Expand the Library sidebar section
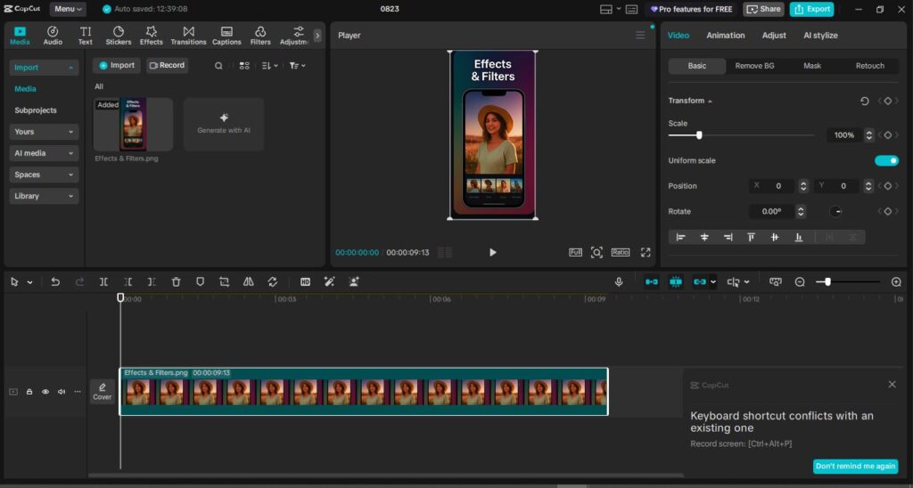The image size is (913, 488). (x=44, y=196)
